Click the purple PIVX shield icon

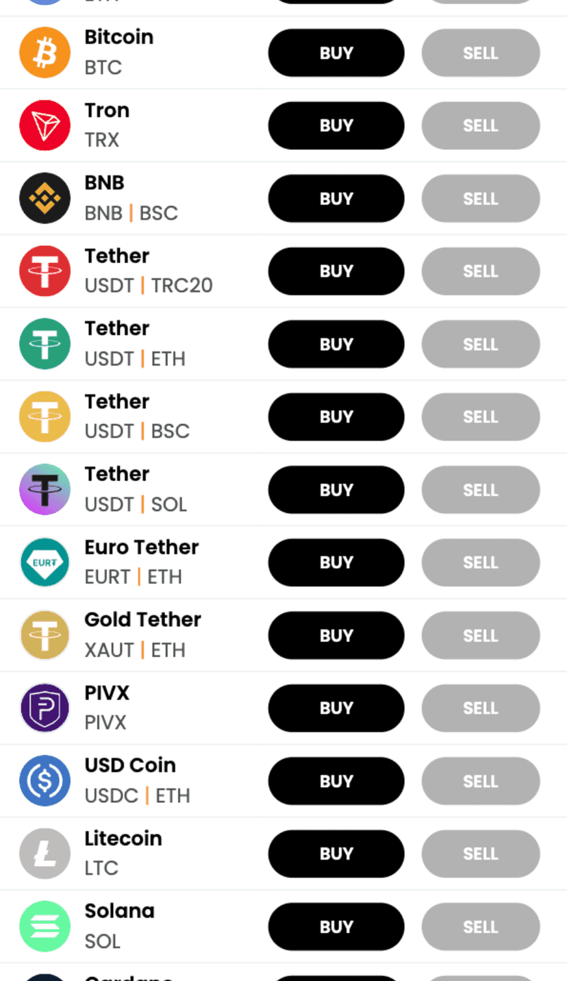point(45,708)
